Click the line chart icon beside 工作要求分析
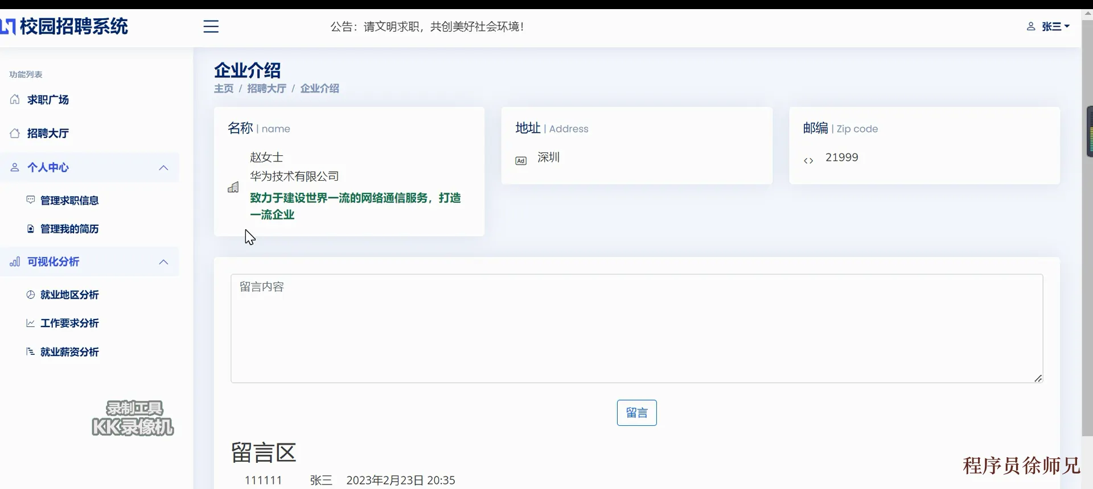1093x489 pixels. click(x=31, y=323)
